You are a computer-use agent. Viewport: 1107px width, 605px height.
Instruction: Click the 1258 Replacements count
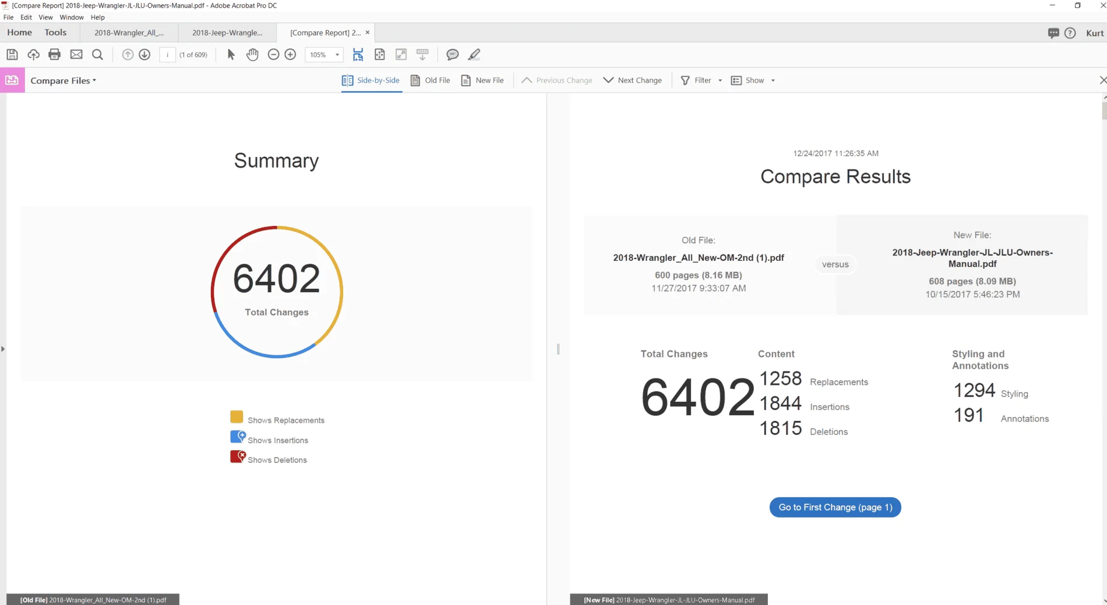click(x=781, y=378)
